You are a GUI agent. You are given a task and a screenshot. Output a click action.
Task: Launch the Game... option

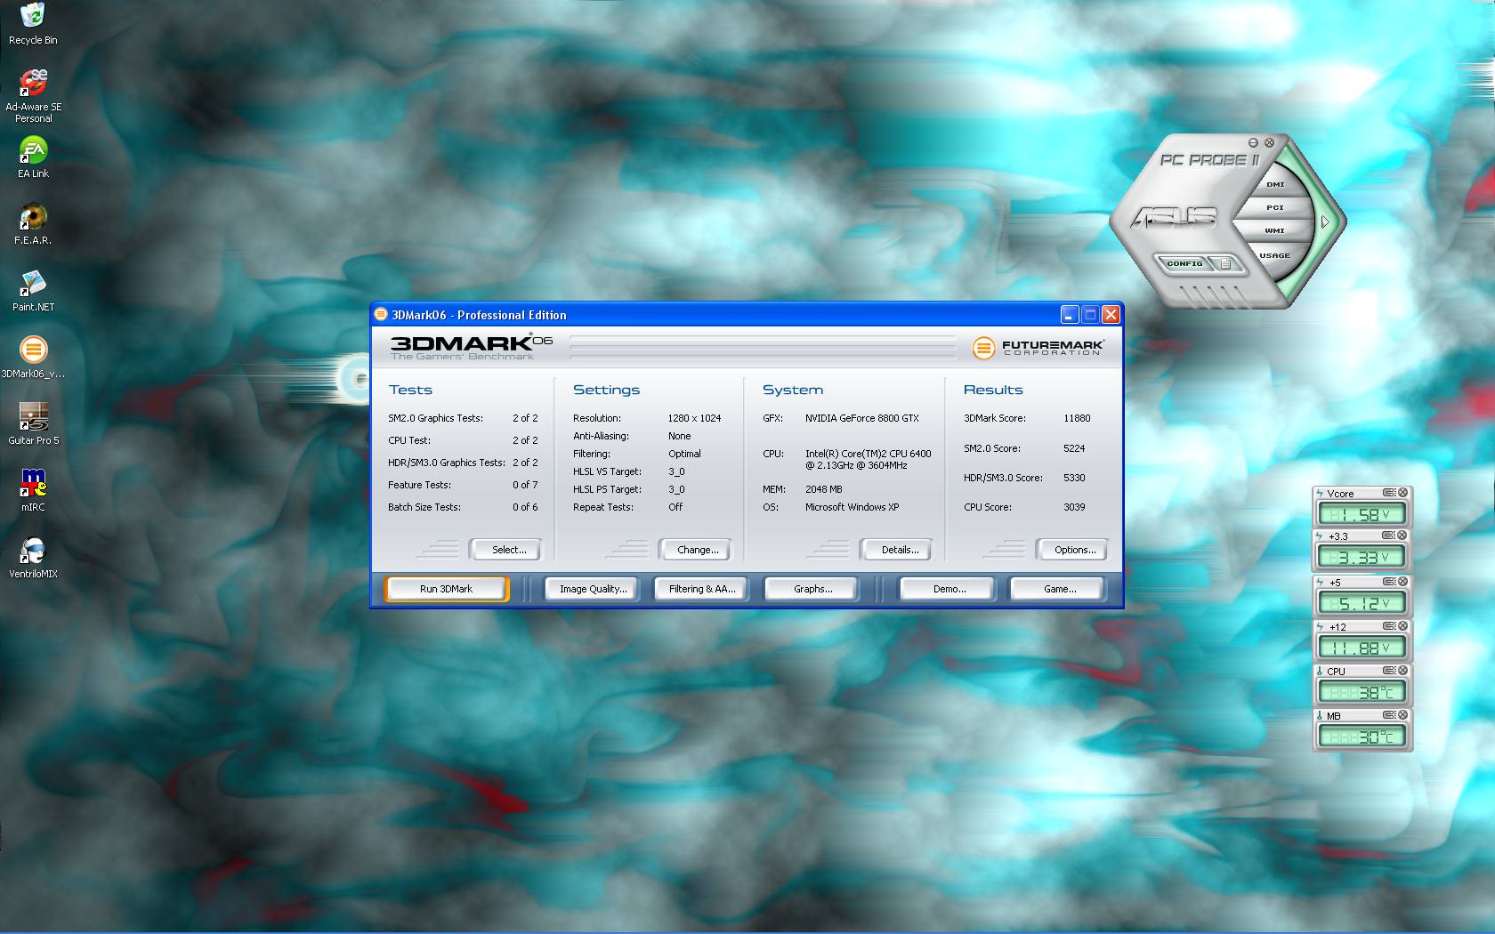tap(1060, 589)
